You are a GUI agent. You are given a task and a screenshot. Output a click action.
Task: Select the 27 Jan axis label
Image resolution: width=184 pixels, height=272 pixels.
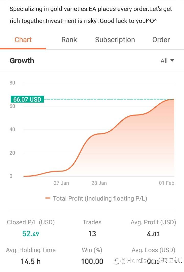click(x=61, y=183)
